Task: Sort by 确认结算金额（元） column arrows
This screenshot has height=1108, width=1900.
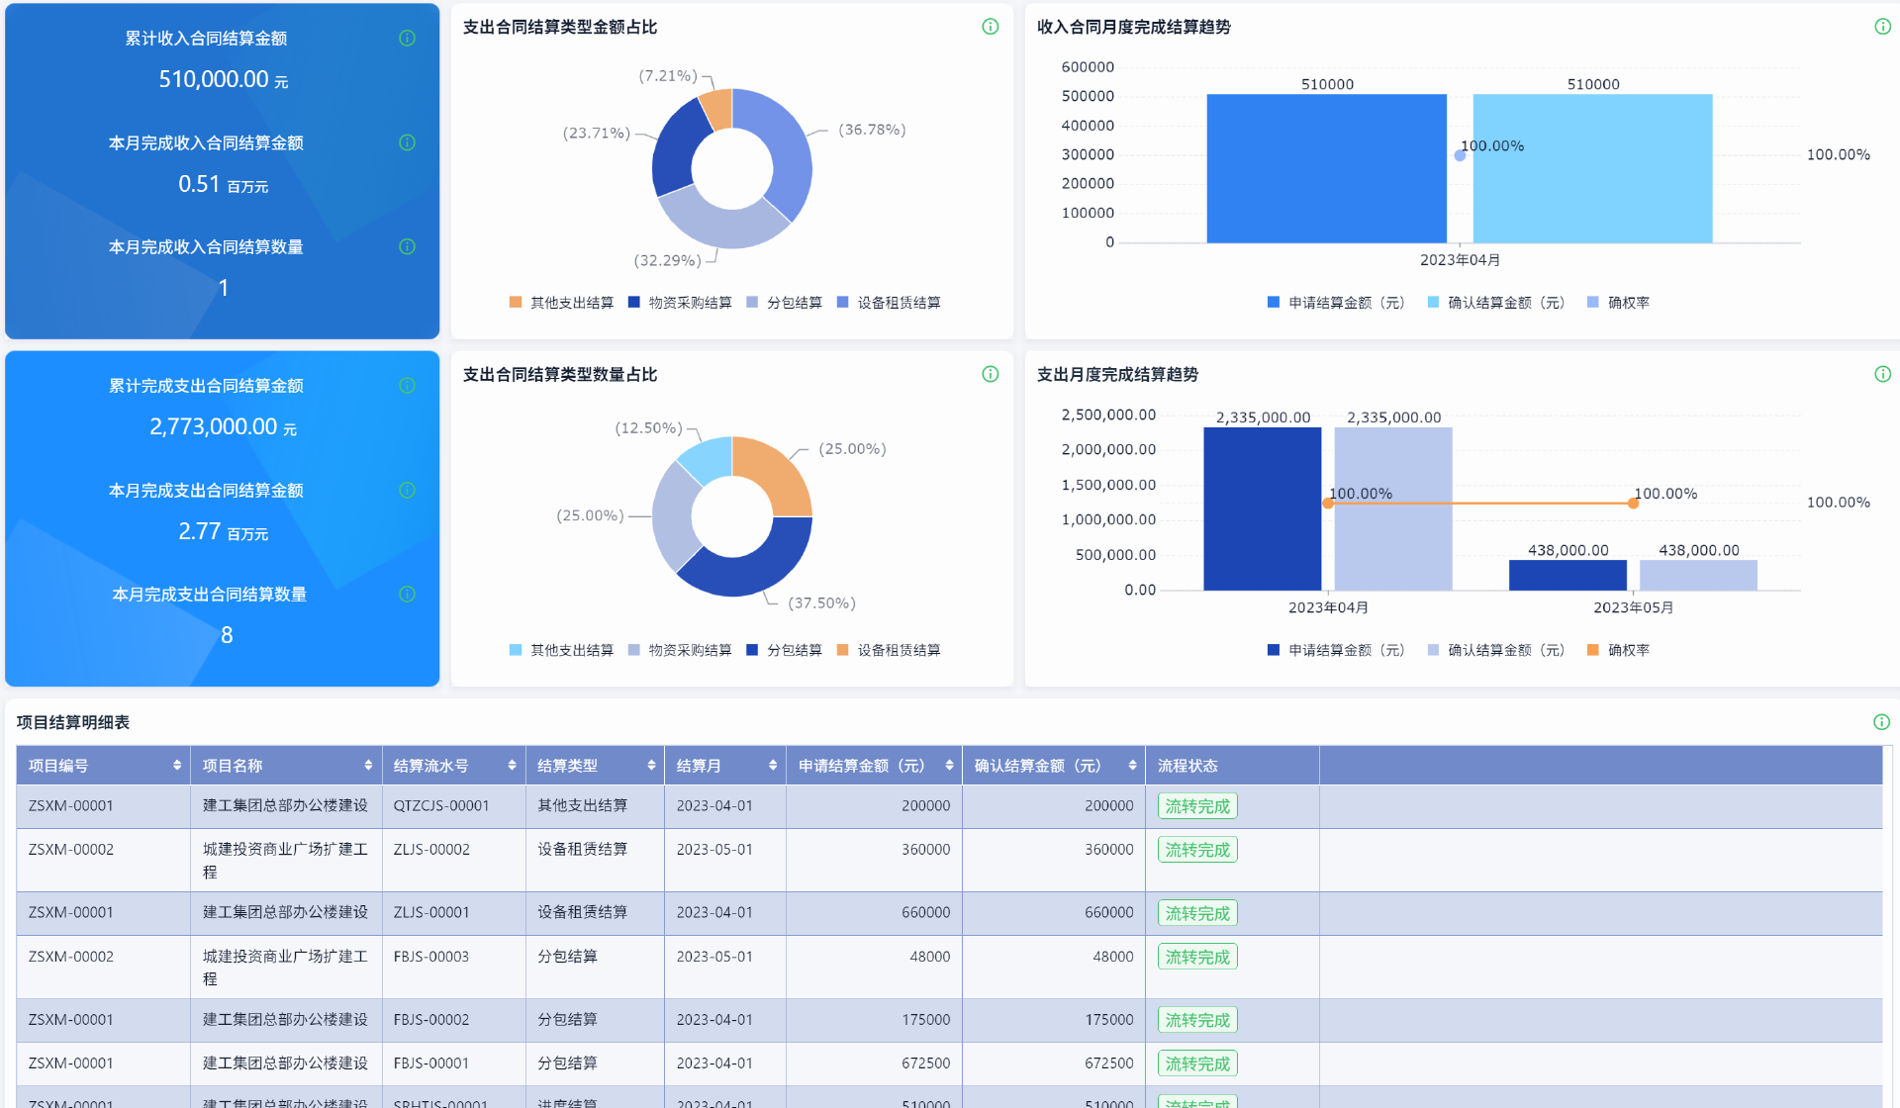Action: [x=1132, y=766]
